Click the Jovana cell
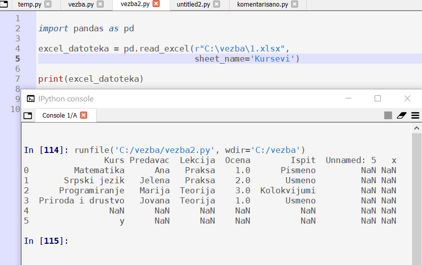 tap(155, 200)
